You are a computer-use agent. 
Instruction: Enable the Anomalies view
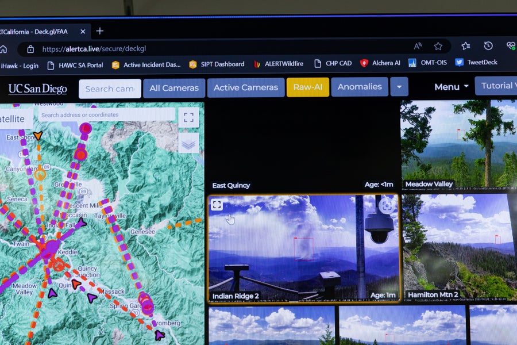[x=360, y=87]
